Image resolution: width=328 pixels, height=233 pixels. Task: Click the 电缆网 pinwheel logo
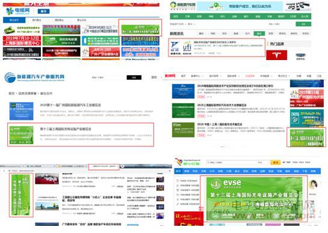[x=10, y=11]
